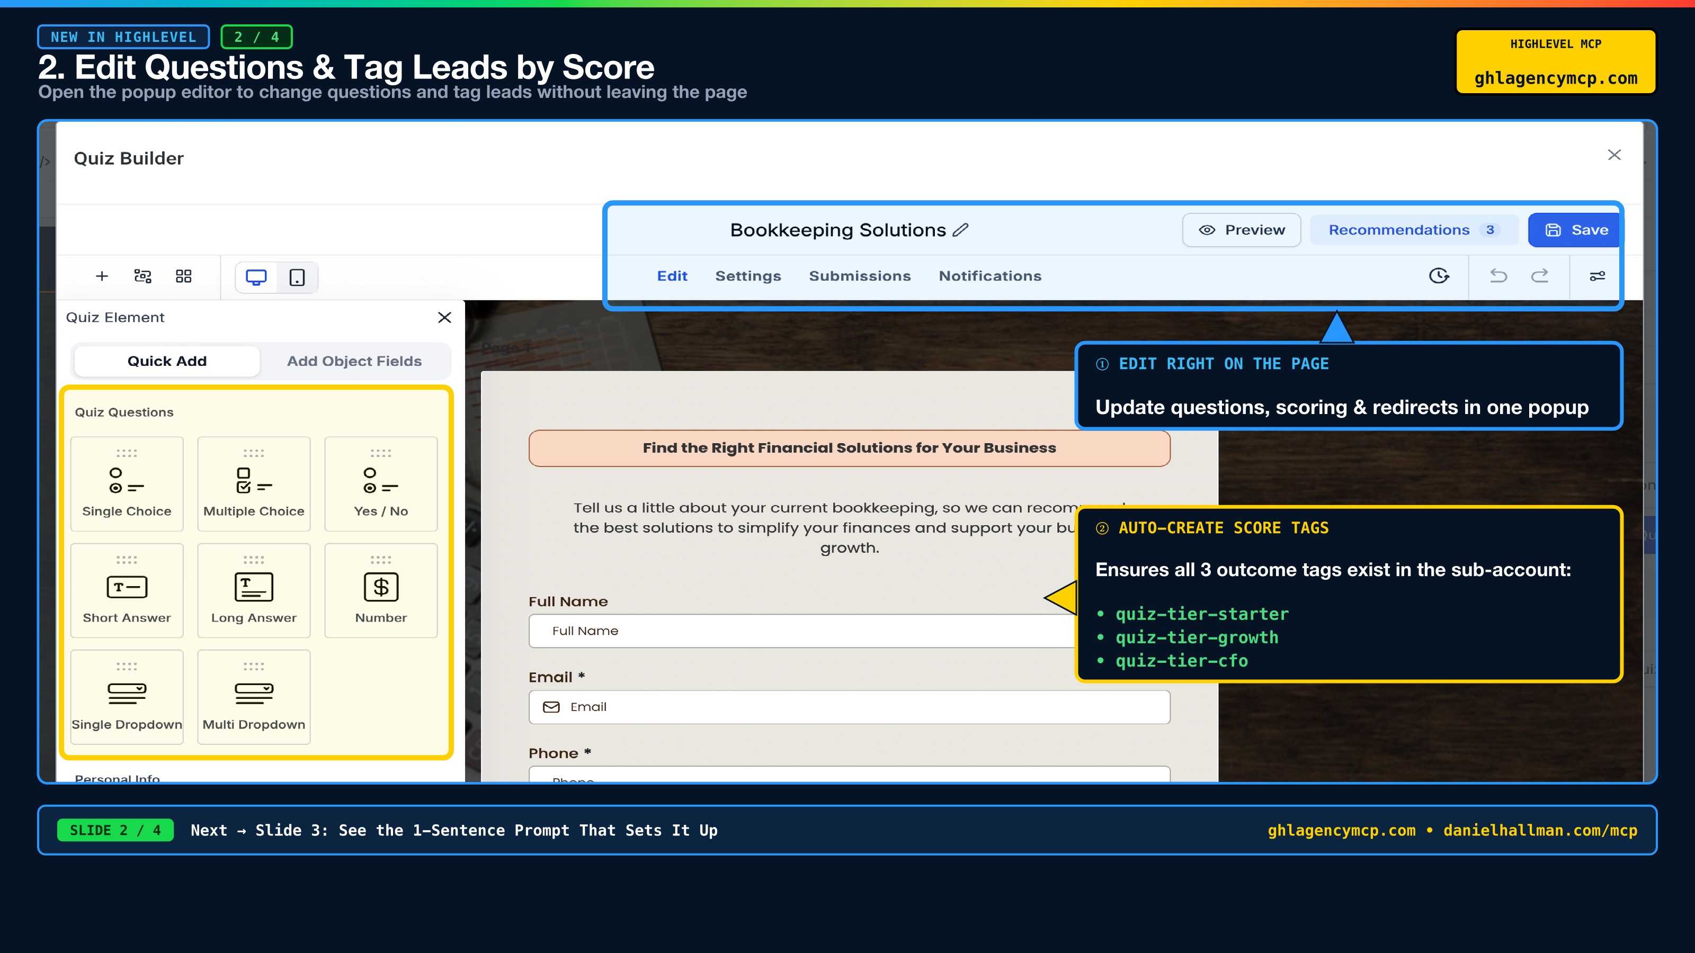The width and height of the screenshot is (1695, 953).
Task: Click the Full Name input field
Action: pos(801,631)
